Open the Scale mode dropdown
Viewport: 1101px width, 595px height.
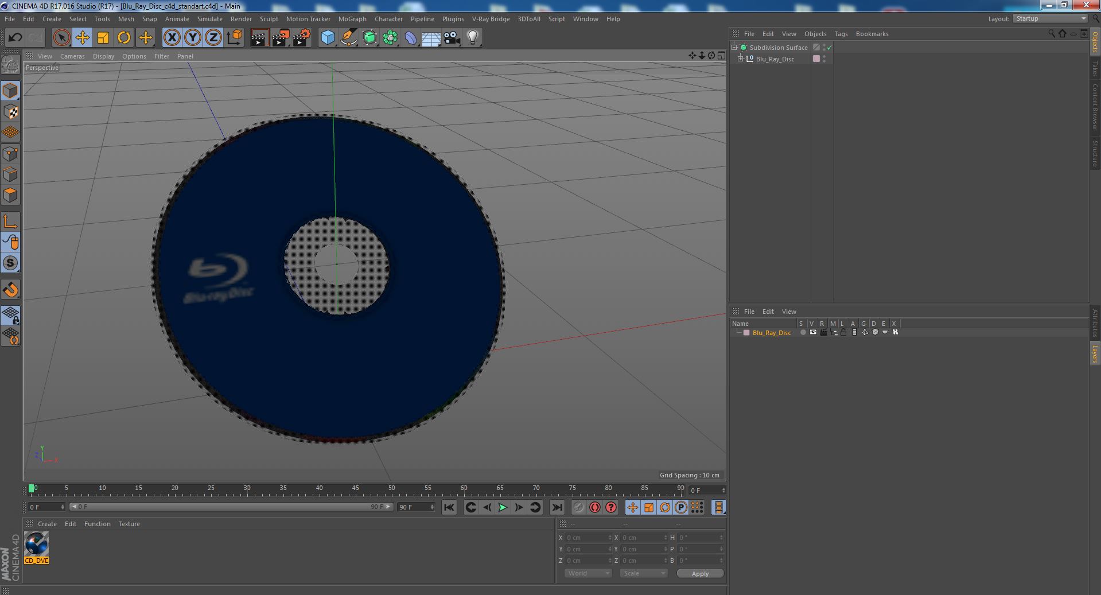(644, 573)
